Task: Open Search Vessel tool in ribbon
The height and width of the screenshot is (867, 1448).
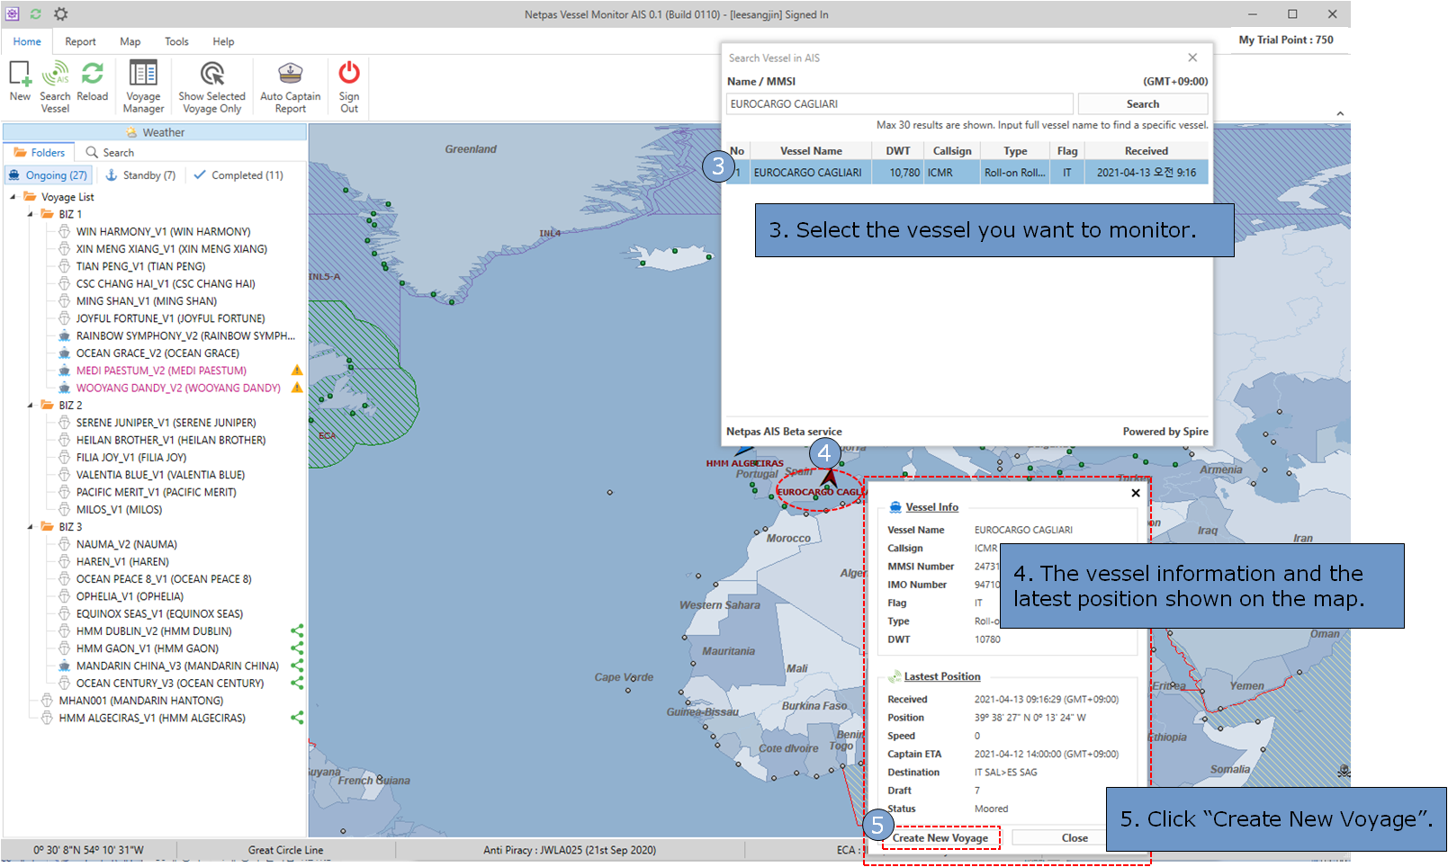Action: (55, 87)
